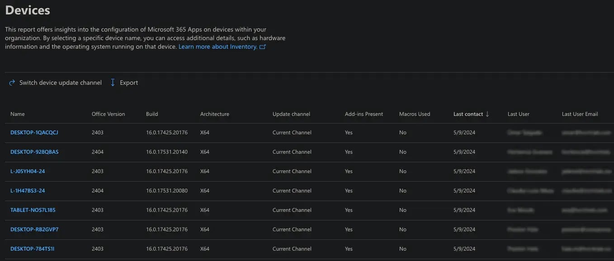
Task: Open device DESKTOP-928QBAS details
Action: coord(34,152)
